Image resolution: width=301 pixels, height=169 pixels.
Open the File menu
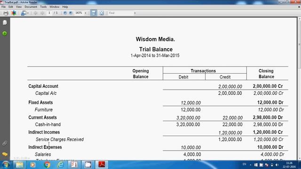(x=3, y=7)
